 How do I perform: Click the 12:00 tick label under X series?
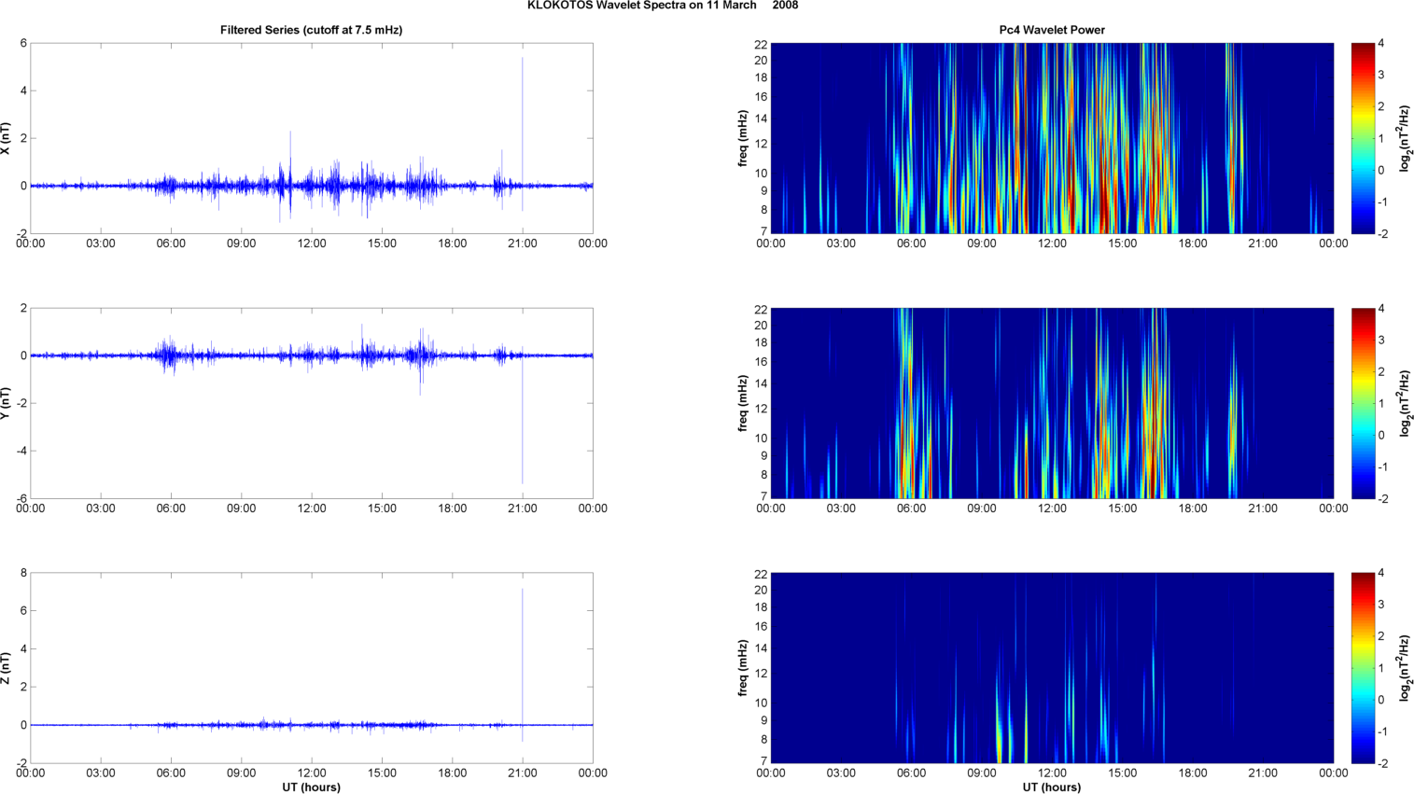point(312,244)
